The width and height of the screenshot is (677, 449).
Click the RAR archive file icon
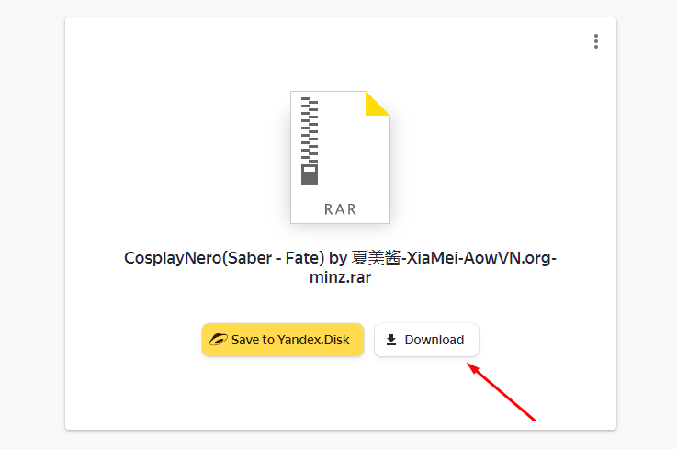340,157
